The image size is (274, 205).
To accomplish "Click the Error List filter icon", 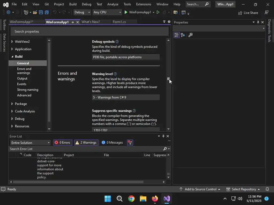I will (130, 143).
